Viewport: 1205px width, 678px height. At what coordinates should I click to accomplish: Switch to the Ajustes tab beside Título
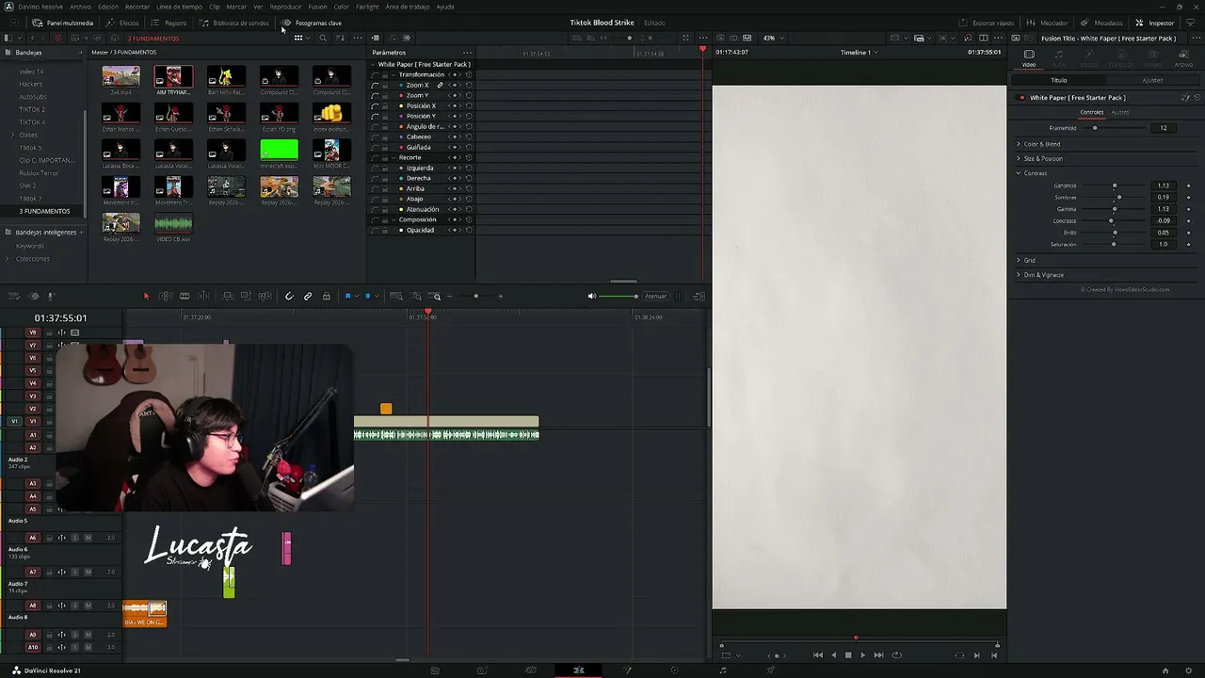tap(1152, 81)
